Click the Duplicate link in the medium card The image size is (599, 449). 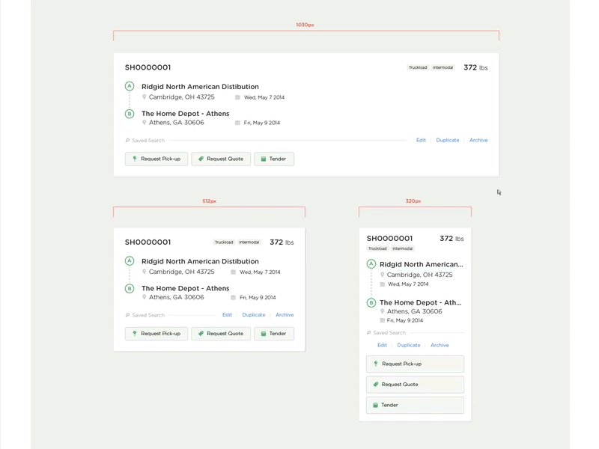254,315
